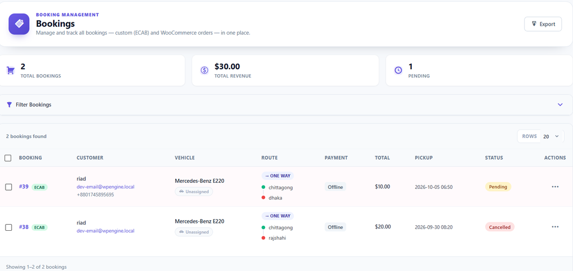Click the ACTIONS column header
573x271 pixels.
[x=555, y=158]
